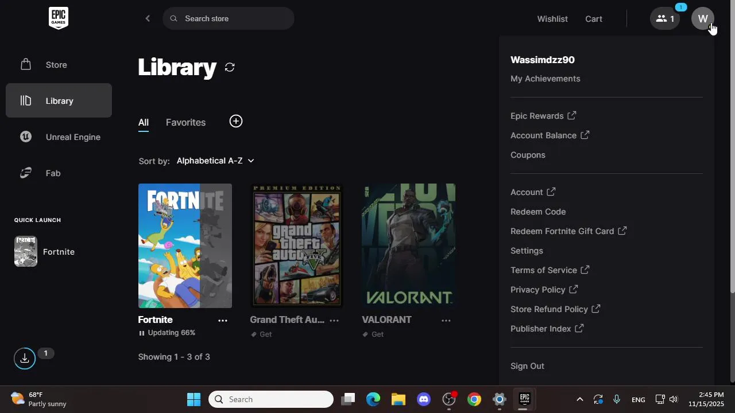Open Unreal Engine in the sidebar
Viewport: 735px width, 413px height.
[59, 137]
